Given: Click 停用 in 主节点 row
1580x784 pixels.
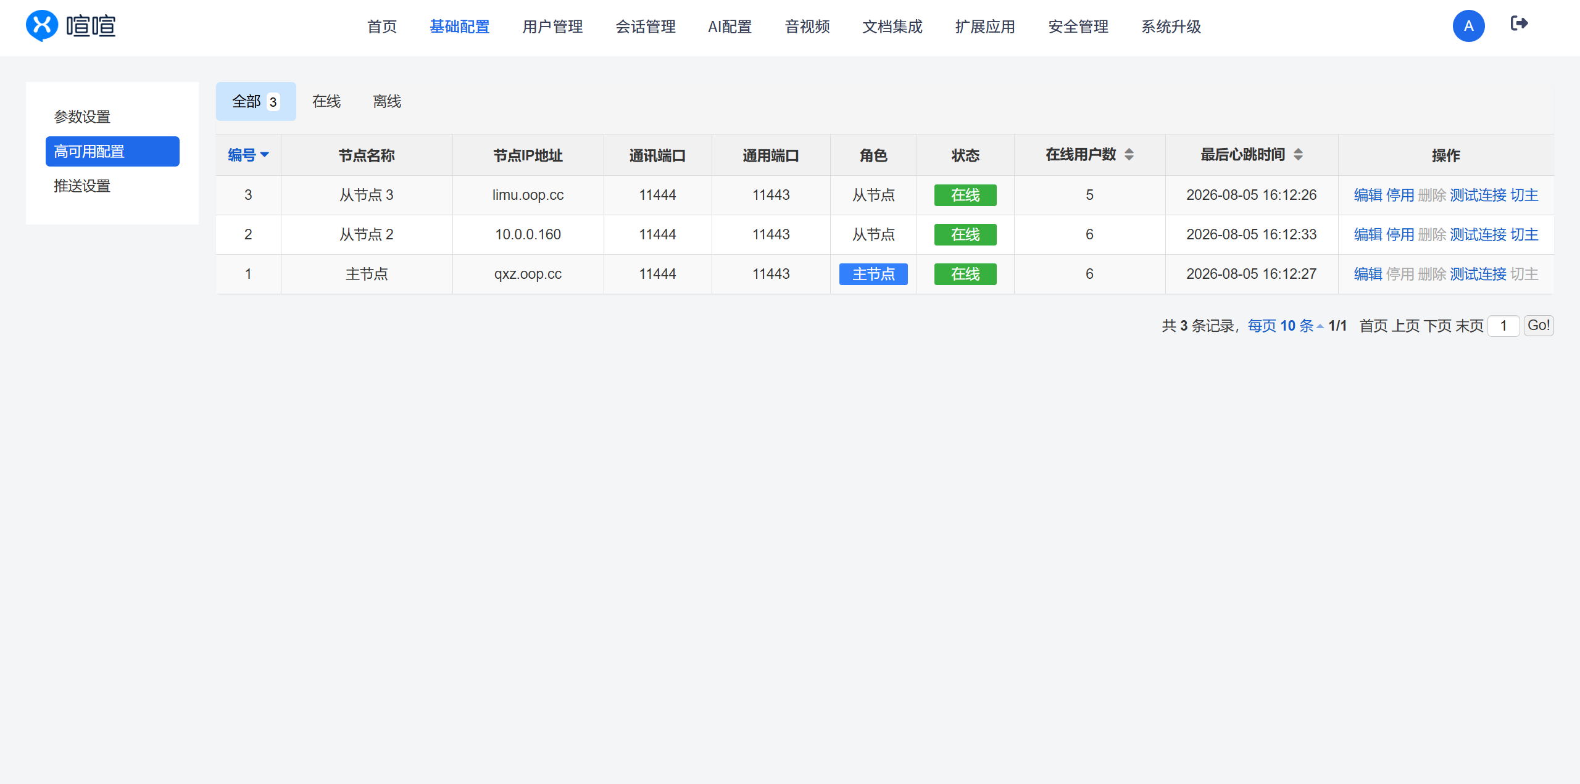Looking at the screenshot, I should click(x=1400, y=274).
